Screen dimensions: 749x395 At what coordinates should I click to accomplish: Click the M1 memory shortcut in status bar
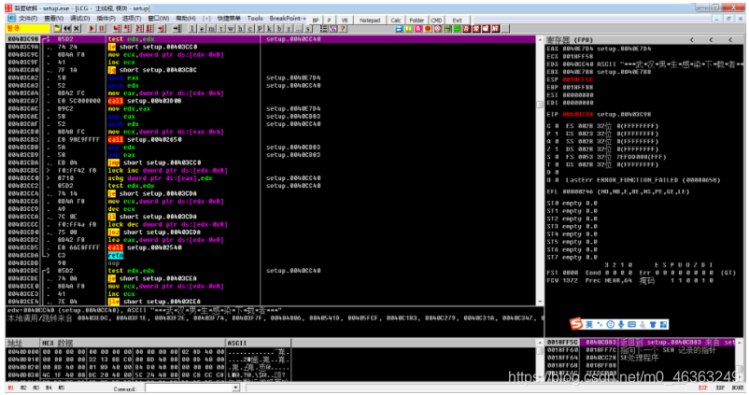[x=11, y=388]
